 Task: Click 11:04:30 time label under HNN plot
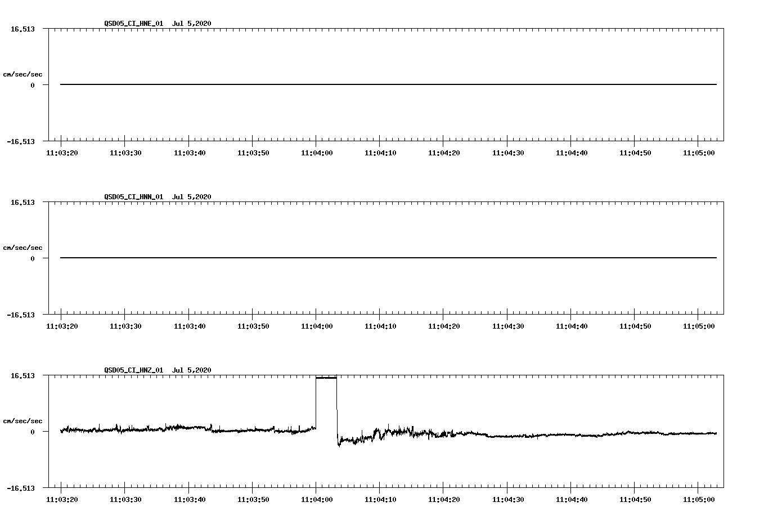(507, 326)
